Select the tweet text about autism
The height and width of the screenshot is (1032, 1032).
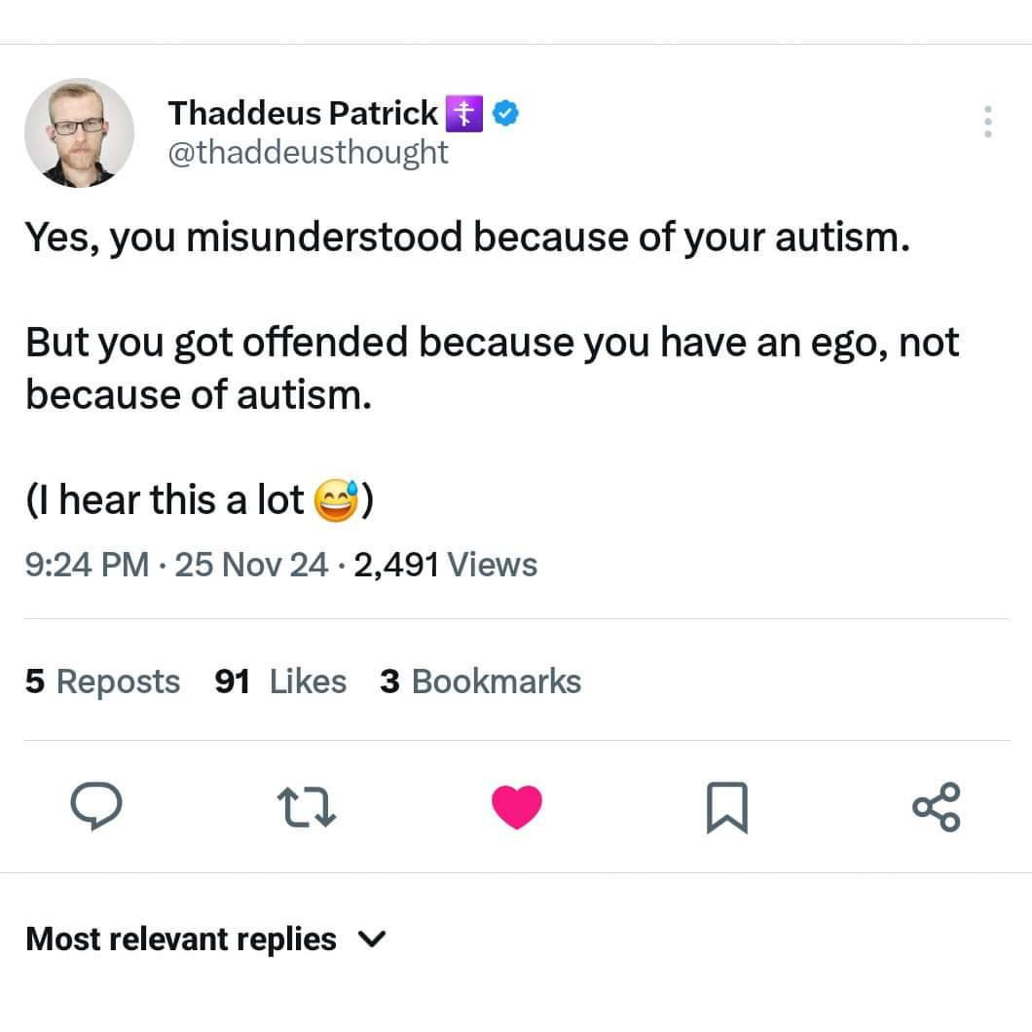(x=493, y=368)
